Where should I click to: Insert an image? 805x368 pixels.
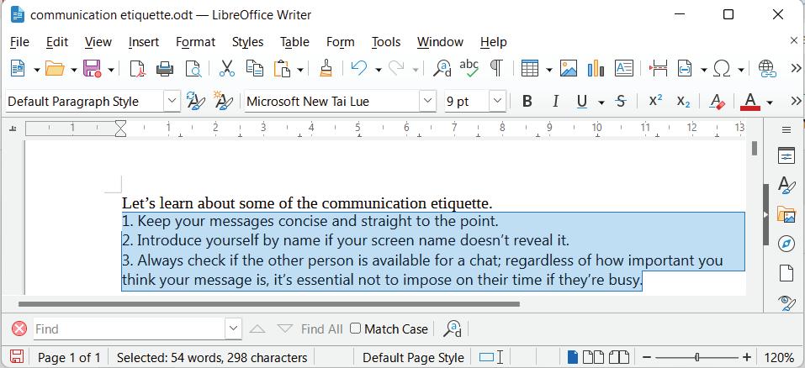569,68
